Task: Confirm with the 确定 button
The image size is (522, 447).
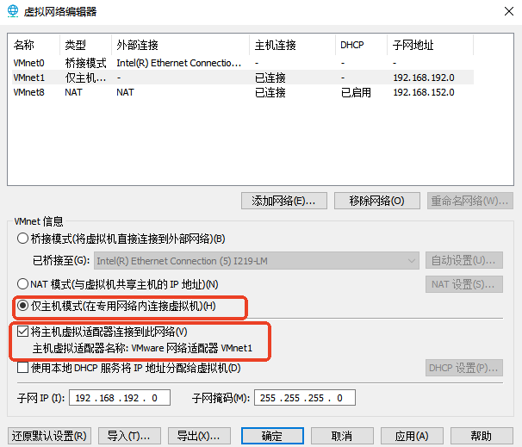Action: pyautogui.click(x=271, y=435)
